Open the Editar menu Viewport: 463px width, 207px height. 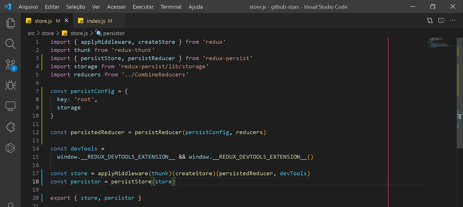(x=53, y=7)
